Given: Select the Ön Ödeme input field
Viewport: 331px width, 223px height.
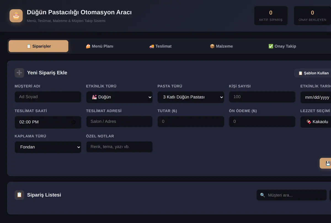Looking at the screenshot, I should pyautogui.click(x=262, y=122).
